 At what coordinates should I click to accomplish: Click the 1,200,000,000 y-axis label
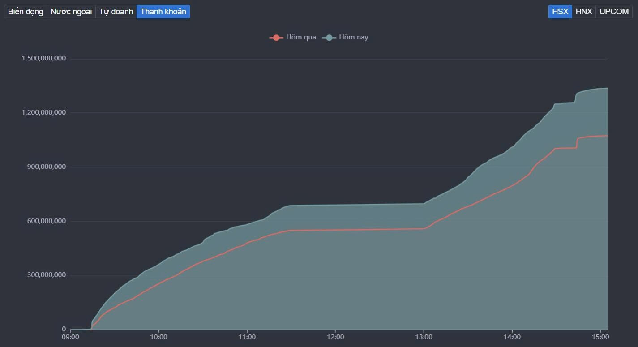click(x=44, y=112)
